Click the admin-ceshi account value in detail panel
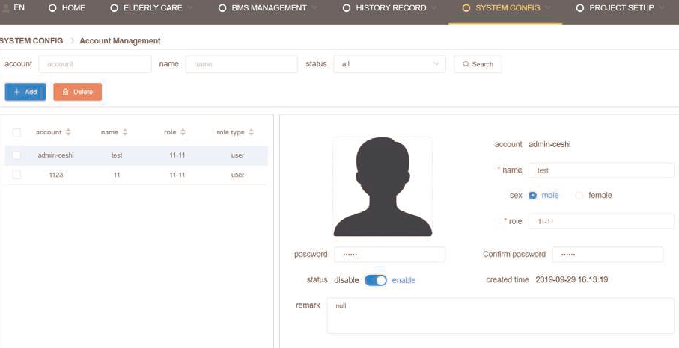Image resolution: width=679 pixels, height=348 pixels. coord(549,144)
